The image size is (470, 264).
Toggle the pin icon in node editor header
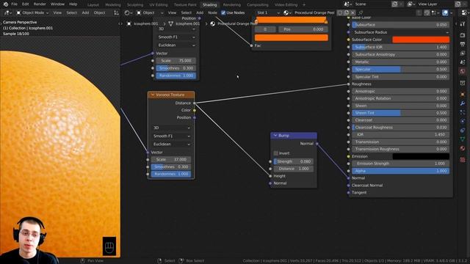click(361, 13)
